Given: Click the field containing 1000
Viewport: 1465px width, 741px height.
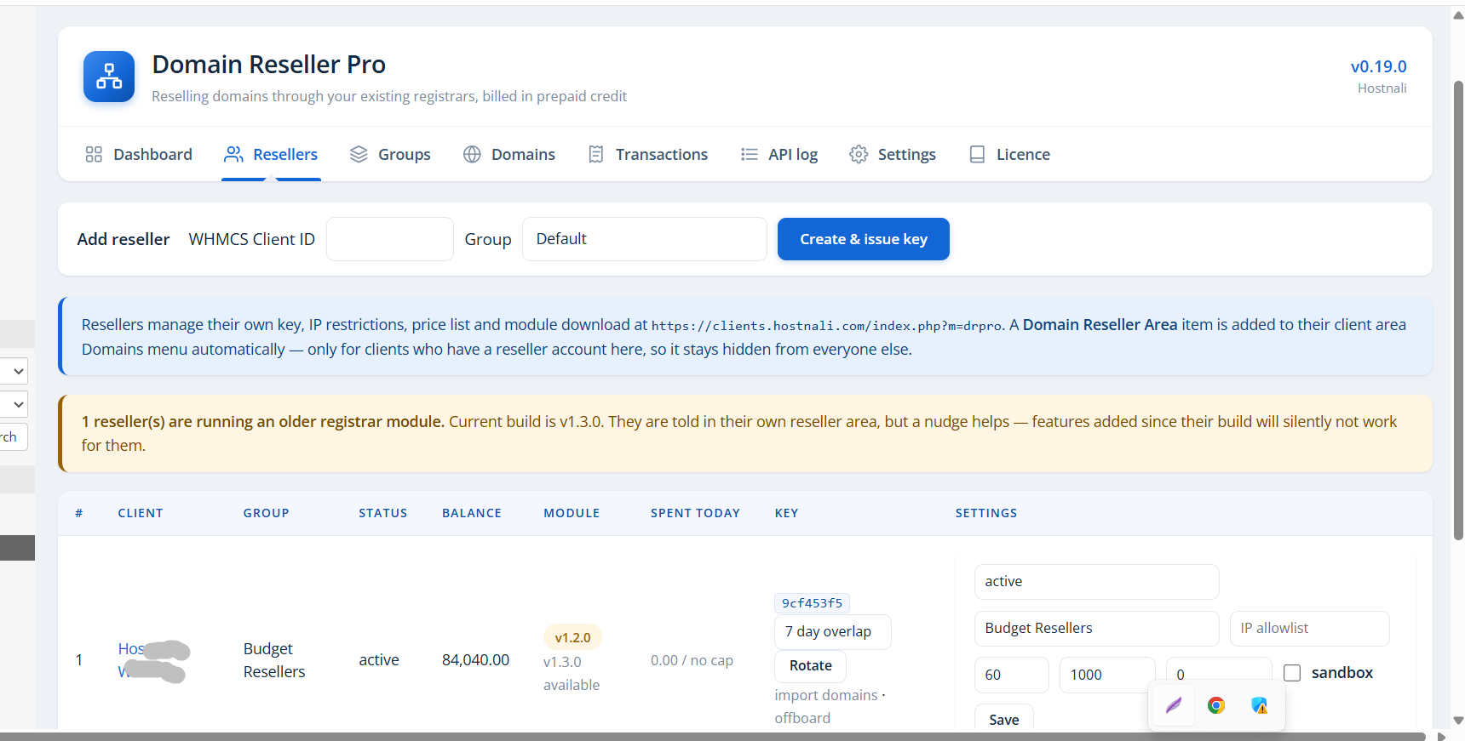Looking at the screenshot, I should [1107, 675].
